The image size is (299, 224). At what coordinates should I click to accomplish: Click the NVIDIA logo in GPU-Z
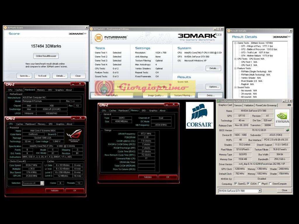click(282, 118)
